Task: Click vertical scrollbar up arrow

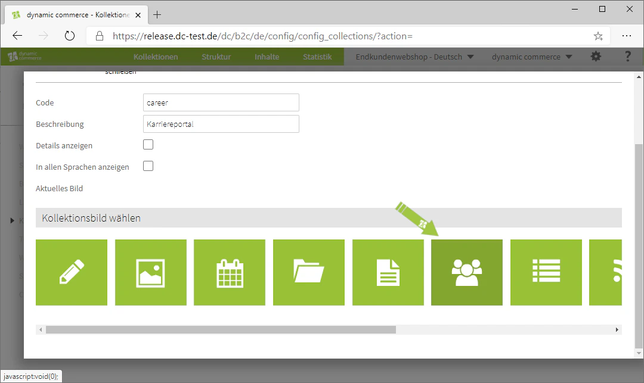Action: pos(639,77)
